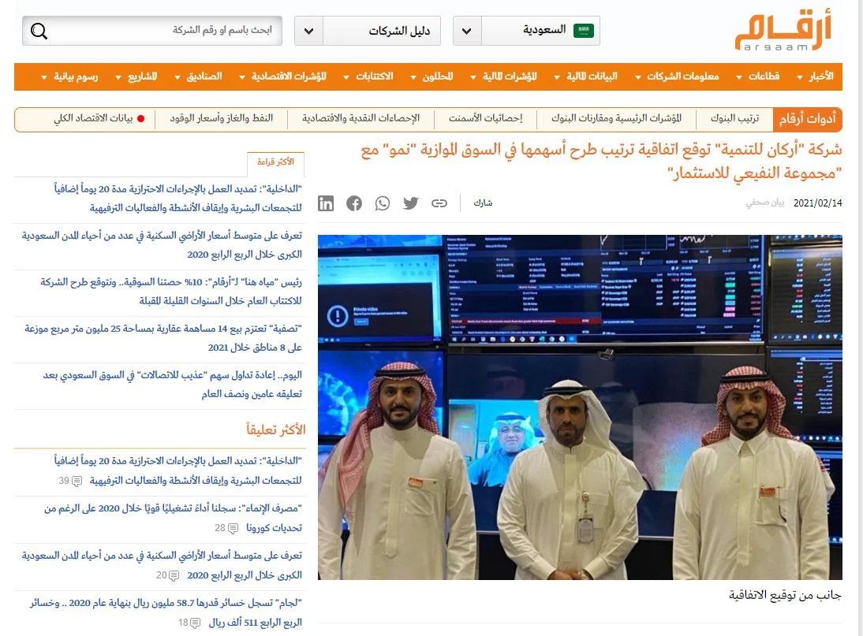Click the article photo of three men
This screenshot has width=863, height=636.
(x=580, y=407)
